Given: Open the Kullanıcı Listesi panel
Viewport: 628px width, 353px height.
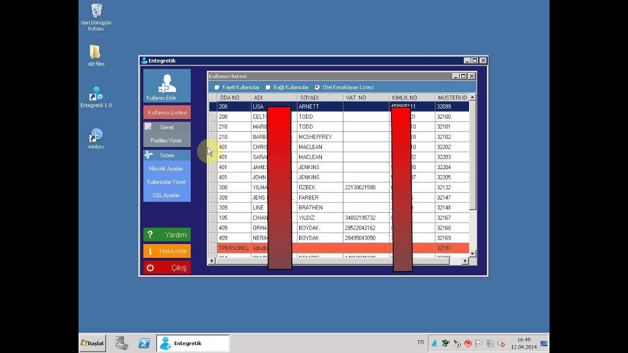Looking at the screenshot, I should [167, 112].
